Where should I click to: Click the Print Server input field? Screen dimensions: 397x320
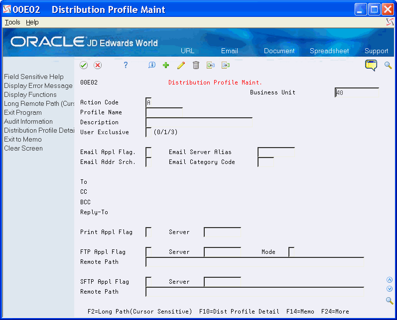point(222,232)
